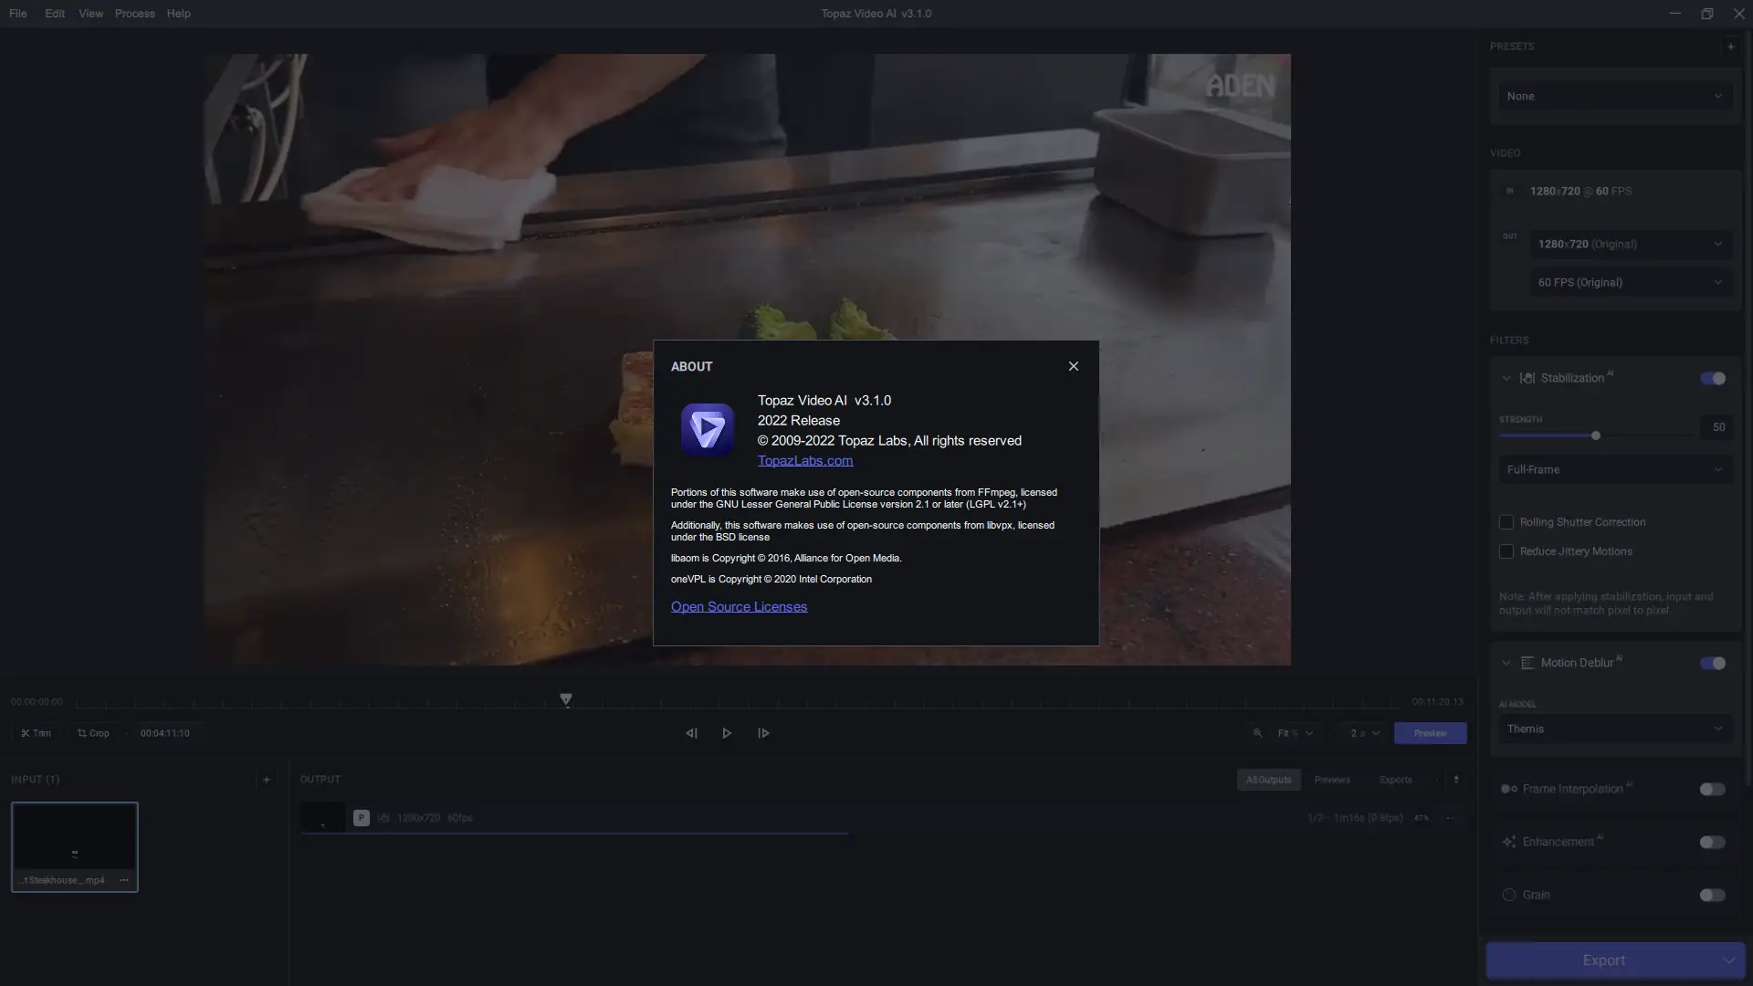Image resolution: width=1753 pixels, height=986 pixels.
Task: Step back one frame
Action: [x=691, y=733]
